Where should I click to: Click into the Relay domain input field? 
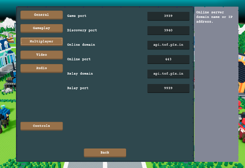[x=168, y=74]
